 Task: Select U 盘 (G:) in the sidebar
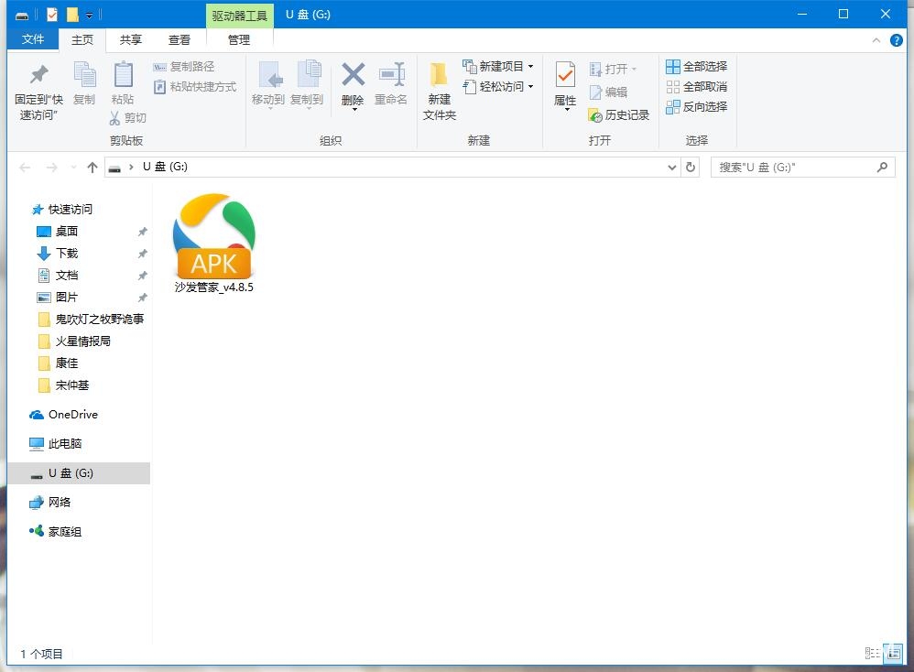[x=79, y=473]
